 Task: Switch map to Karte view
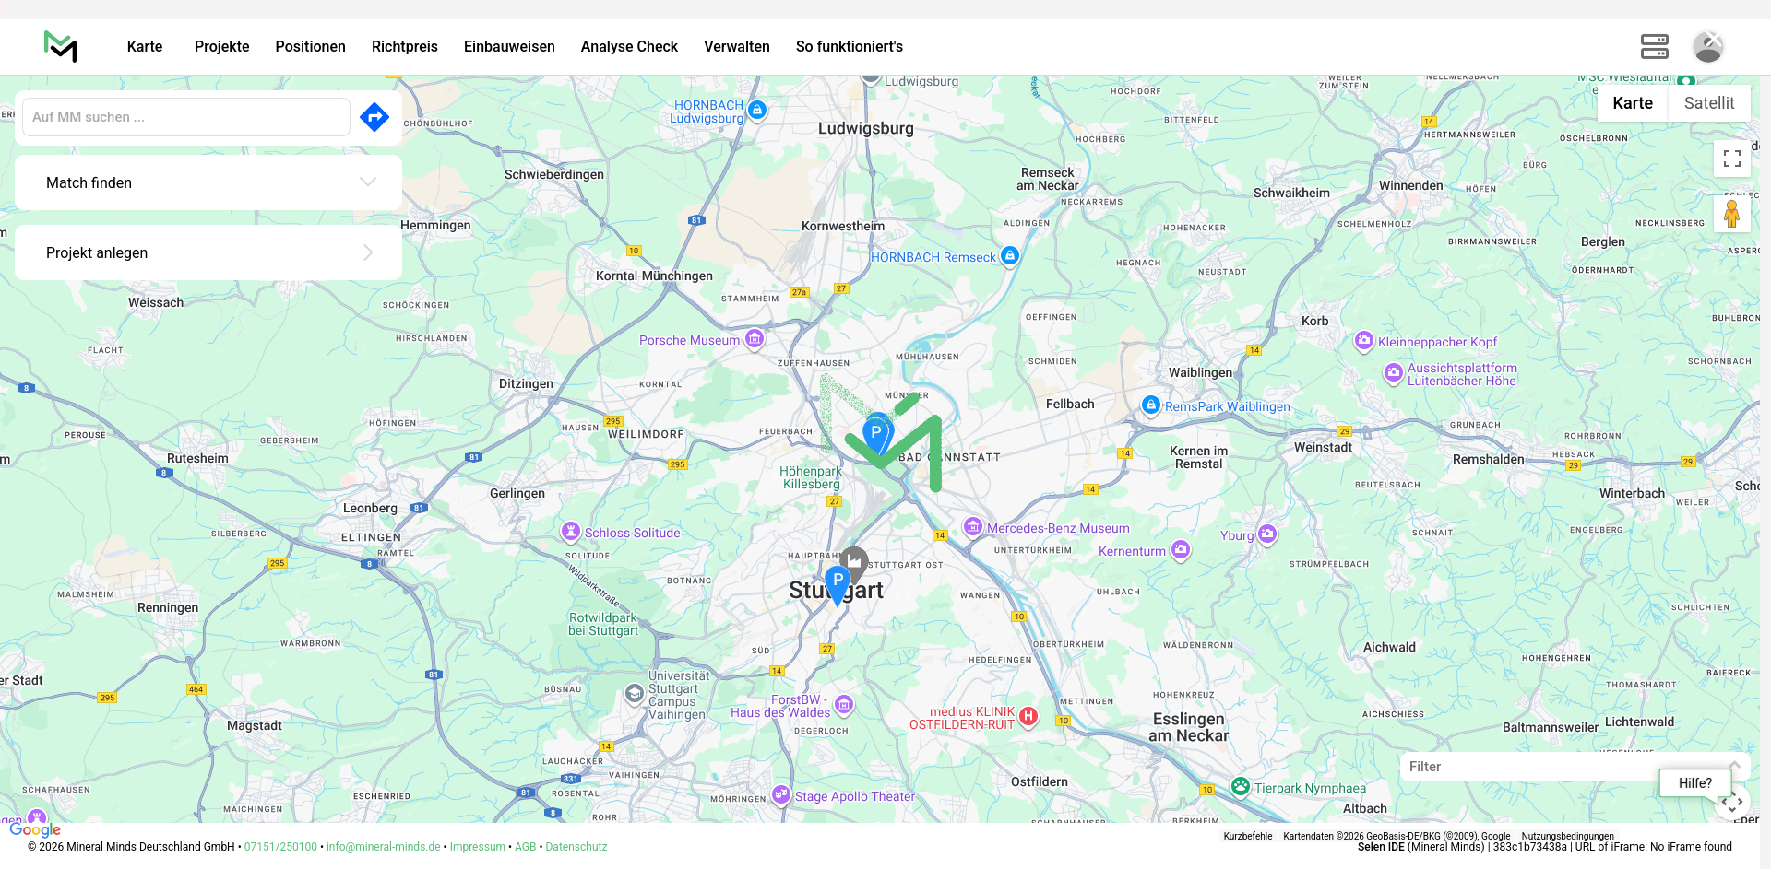pyautogui.click(x=1632, y=103)
